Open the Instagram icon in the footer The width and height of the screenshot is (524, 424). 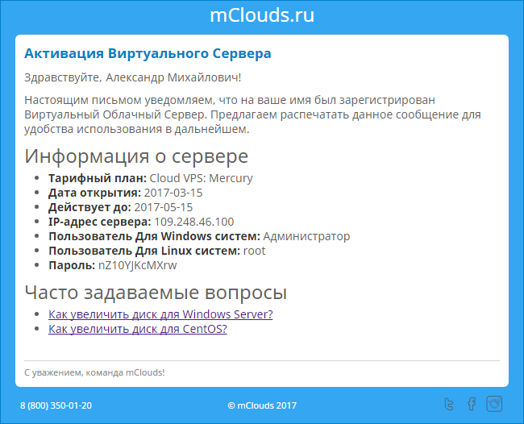point(494,404)
